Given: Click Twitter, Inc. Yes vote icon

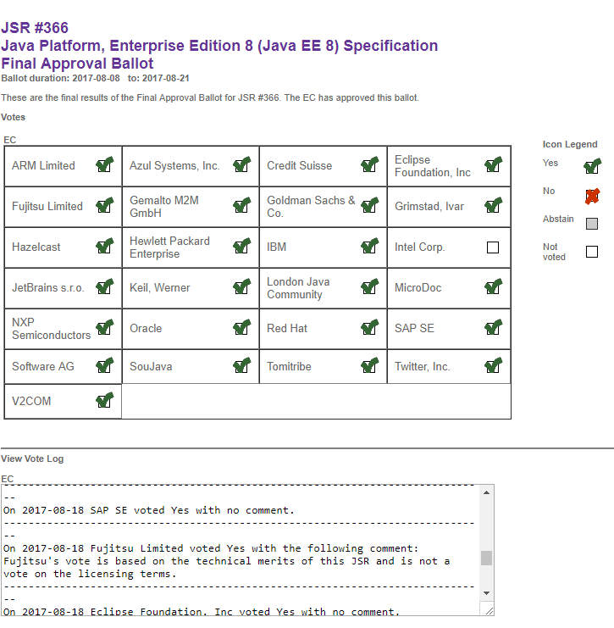Looking at the screenshot, I should (494, 365).
